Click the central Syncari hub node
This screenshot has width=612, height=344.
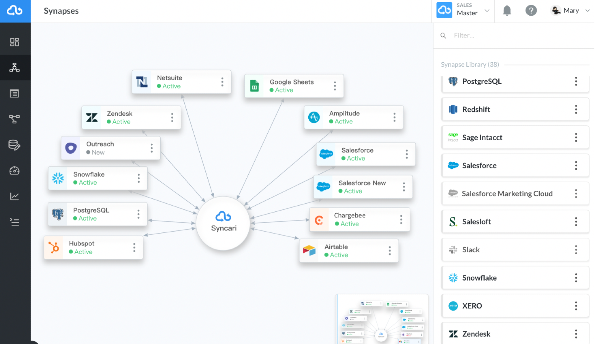223,223
